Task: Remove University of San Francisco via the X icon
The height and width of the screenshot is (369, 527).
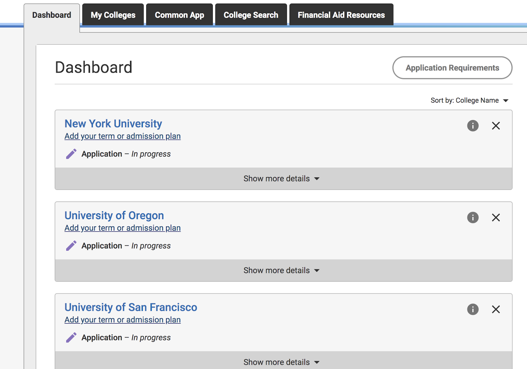Action: pos(496,309)
